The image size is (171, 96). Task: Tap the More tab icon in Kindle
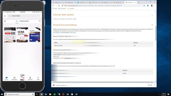tap(38, 78)
